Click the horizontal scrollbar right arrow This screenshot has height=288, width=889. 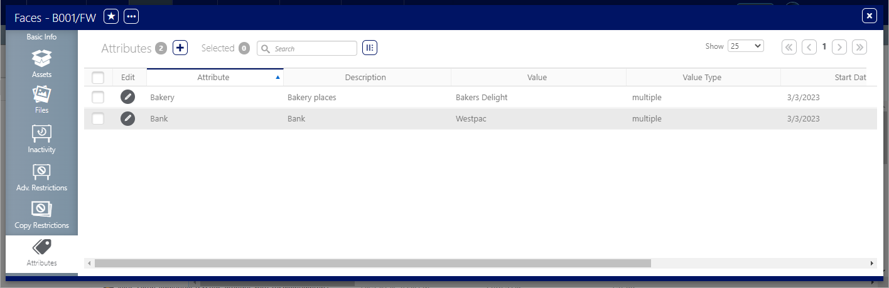(872, 264)
